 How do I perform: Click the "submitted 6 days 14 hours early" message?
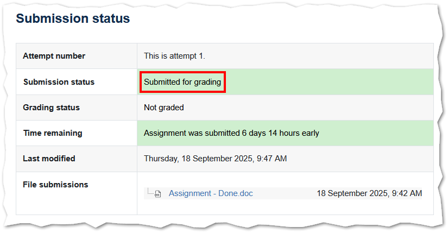tap(231, 133)
